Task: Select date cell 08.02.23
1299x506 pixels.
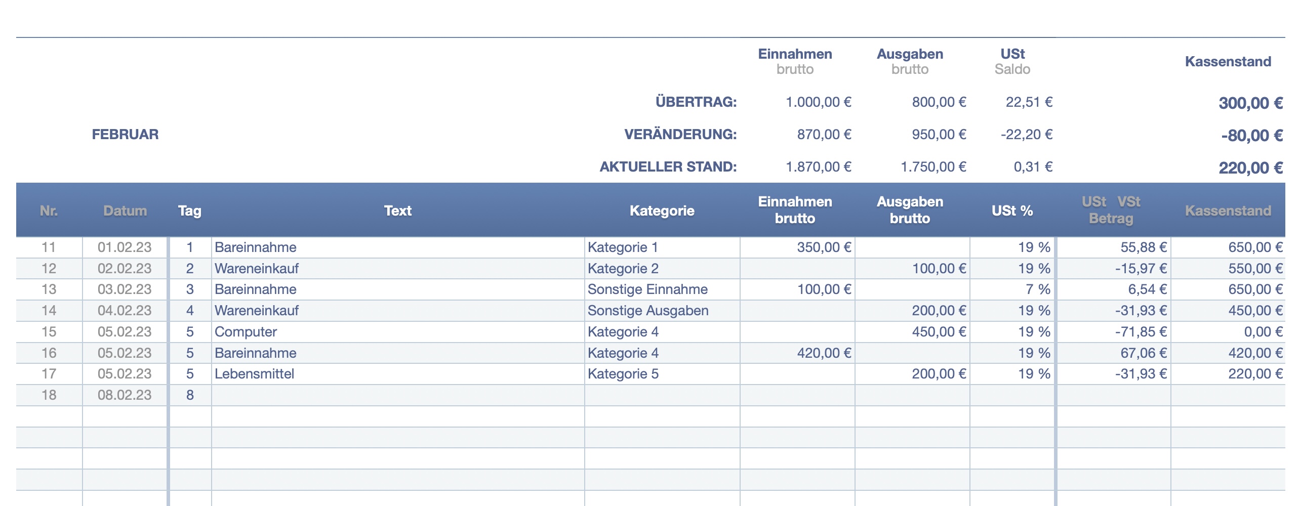Action: coord(125,395)
